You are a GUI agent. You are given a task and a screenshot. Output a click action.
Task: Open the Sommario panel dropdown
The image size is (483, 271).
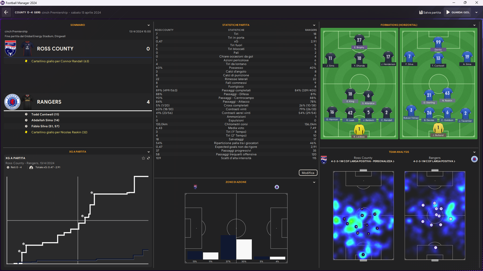(x=148, y=25)
